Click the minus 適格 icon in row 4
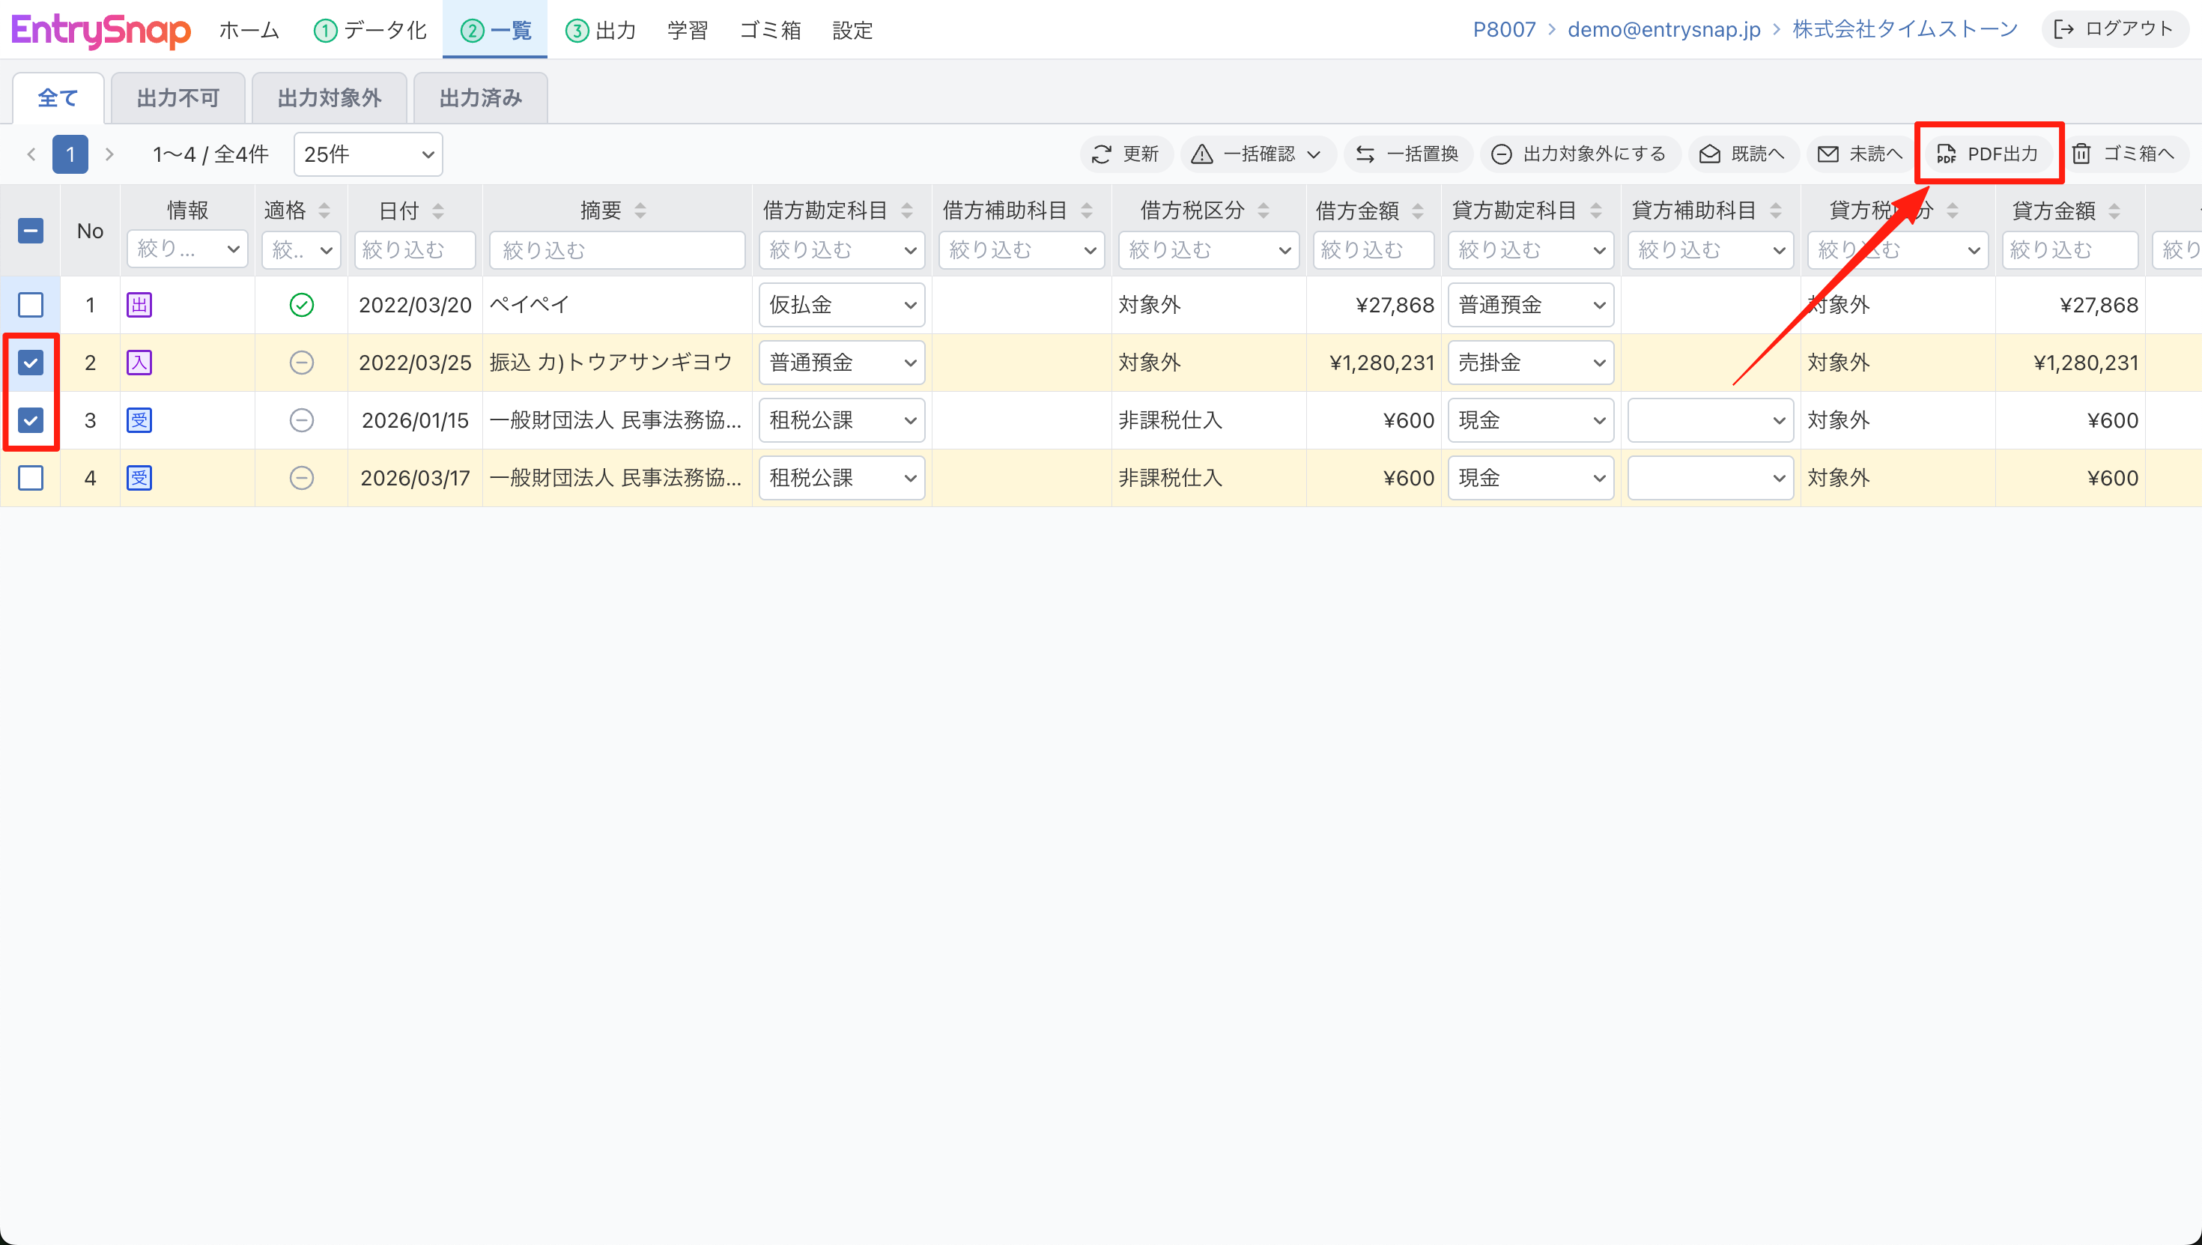 [302, 478]
